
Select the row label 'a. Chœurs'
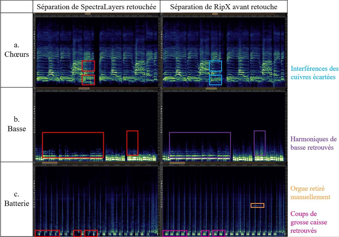pos(17,50)
